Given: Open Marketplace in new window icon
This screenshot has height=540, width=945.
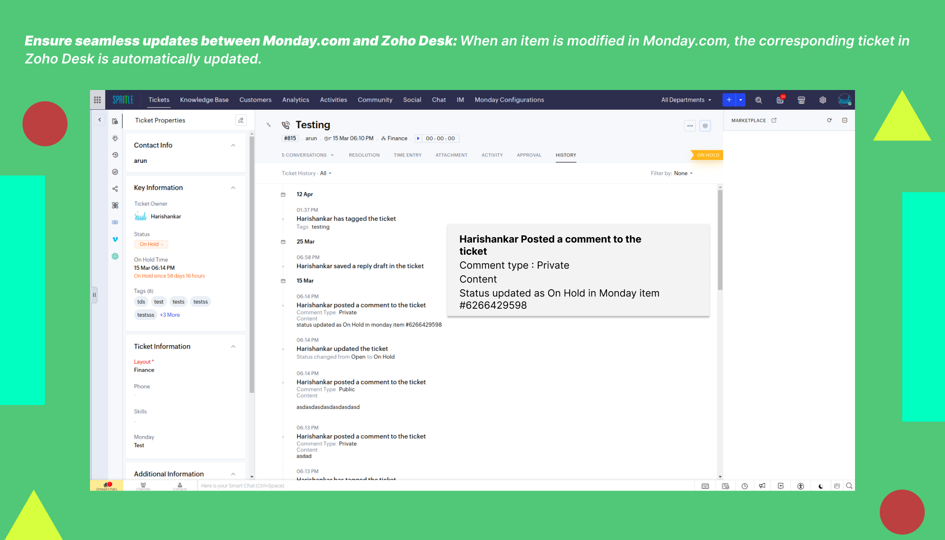Looking at the screenshot, I should (774, 120).
